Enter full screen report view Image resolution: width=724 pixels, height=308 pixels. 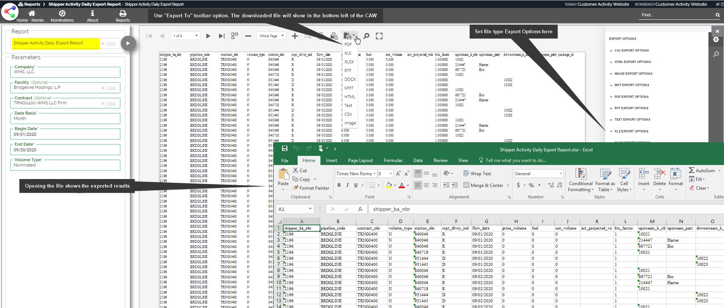click(x=379, y=36)
